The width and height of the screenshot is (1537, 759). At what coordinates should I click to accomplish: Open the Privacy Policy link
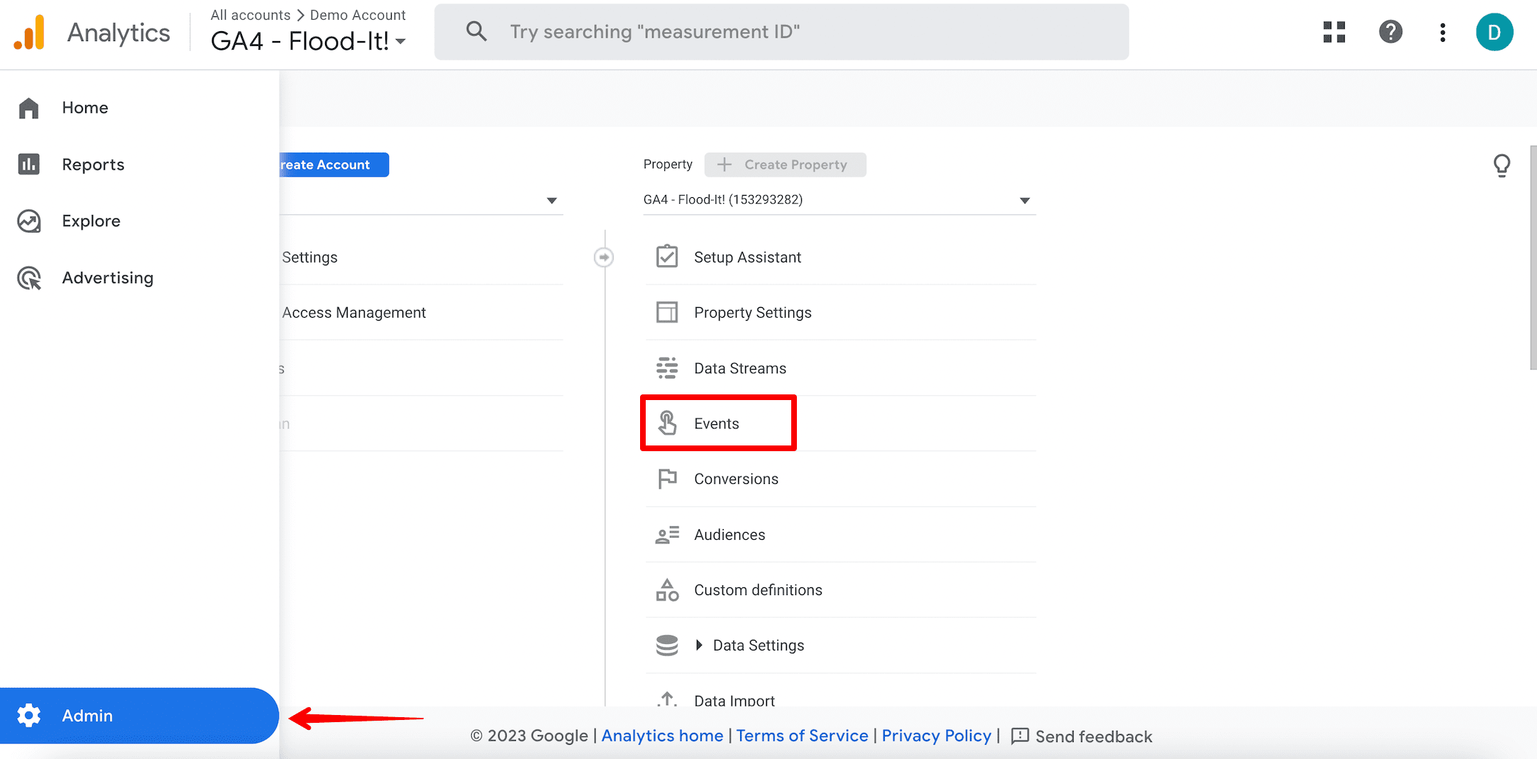click(936, 736)
